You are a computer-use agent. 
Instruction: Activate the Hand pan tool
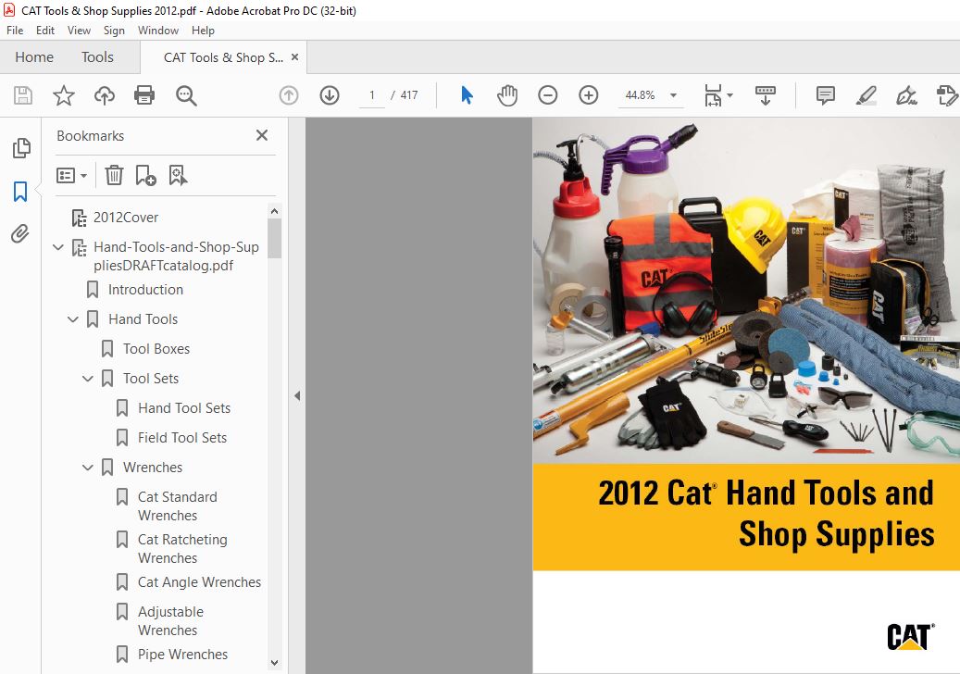[x=507, y=95]
